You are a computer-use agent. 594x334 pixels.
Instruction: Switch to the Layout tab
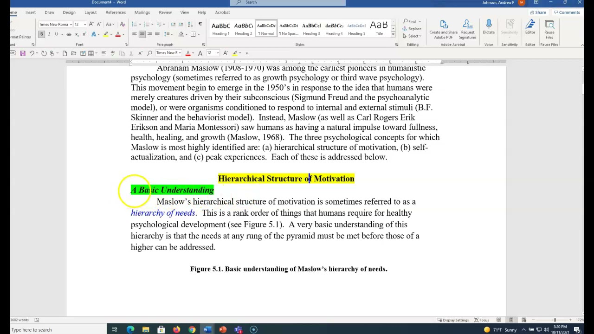coord(90,13)
